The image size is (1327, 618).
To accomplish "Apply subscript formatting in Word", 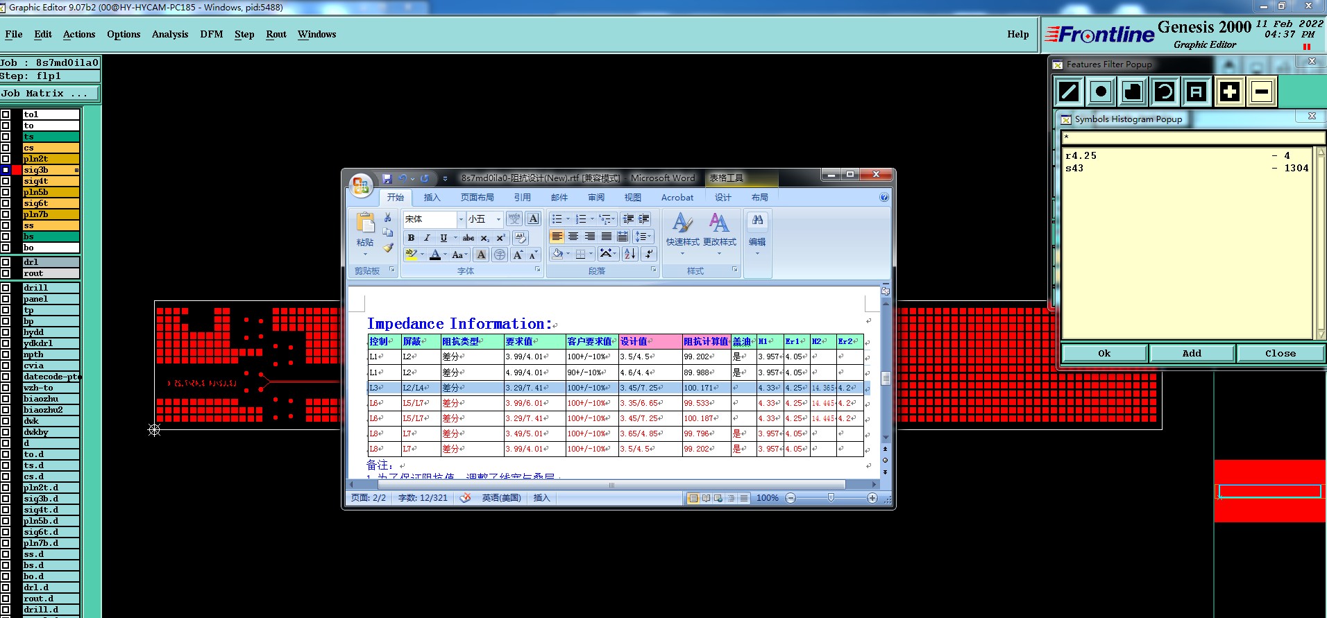I will [485, 238].
